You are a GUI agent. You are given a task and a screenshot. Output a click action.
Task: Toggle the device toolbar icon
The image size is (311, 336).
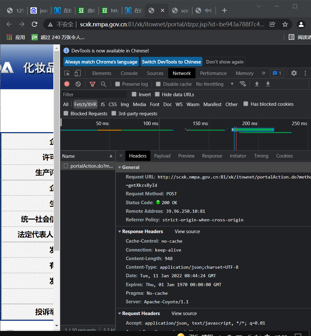coord(77,73)
